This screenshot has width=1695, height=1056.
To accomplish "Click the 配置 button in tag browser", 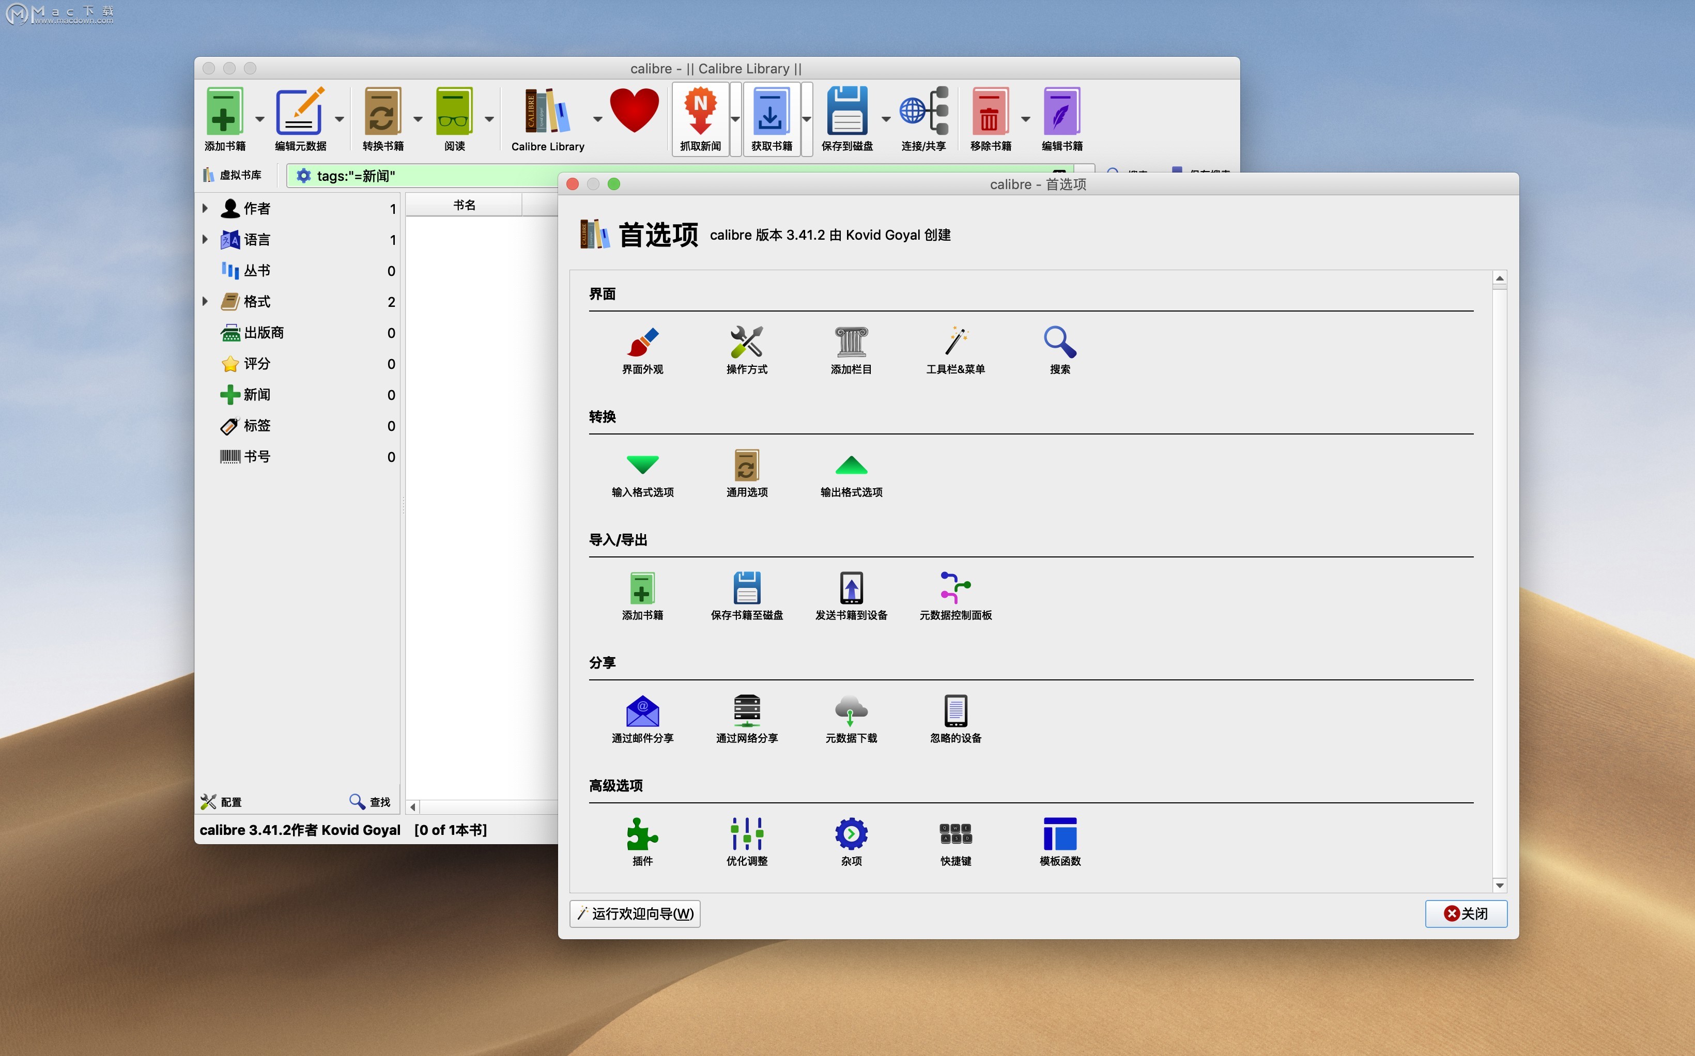I will 221,802.
